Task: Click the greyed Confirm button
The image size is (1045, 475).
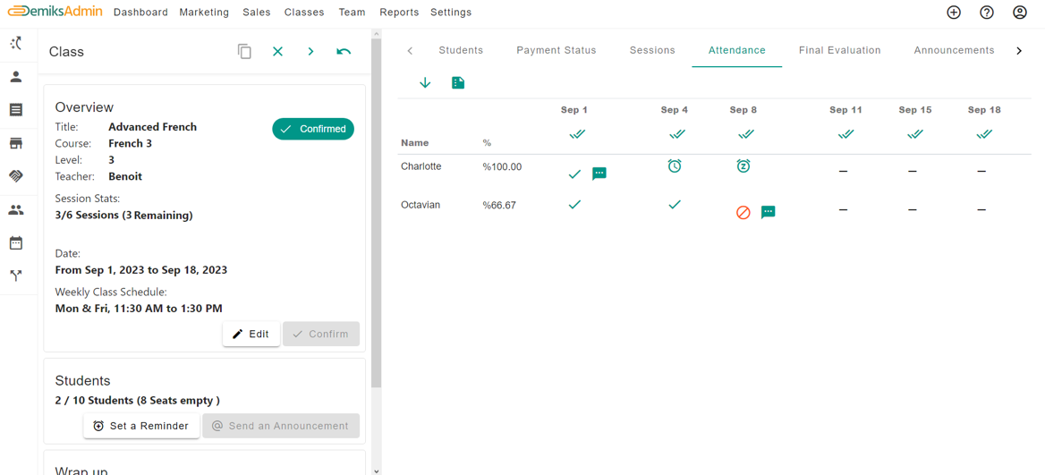Action: (321, 334)
